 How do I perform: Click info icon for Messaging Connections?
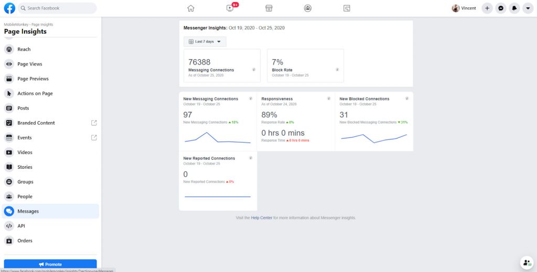pos(254,70)
